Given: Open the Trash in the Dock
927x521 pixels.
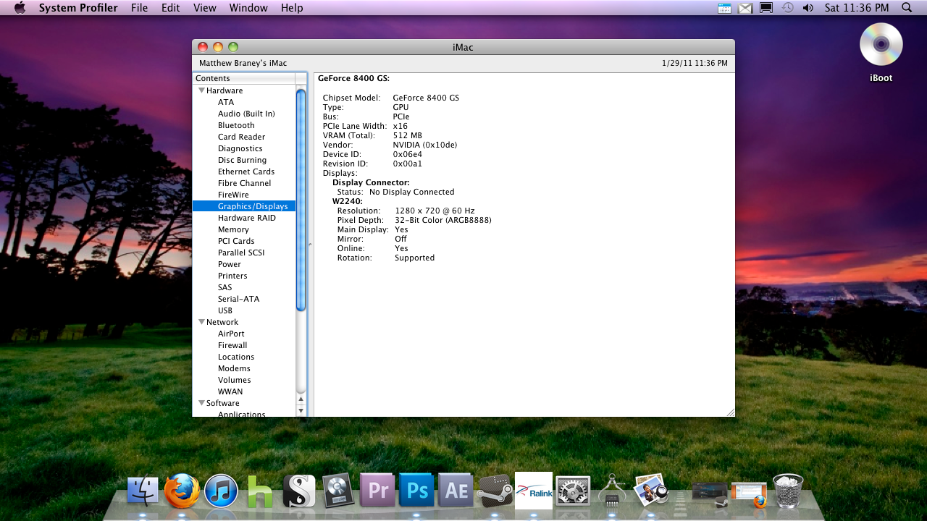Looking at the screenshot, I should [x=787, y=491].
